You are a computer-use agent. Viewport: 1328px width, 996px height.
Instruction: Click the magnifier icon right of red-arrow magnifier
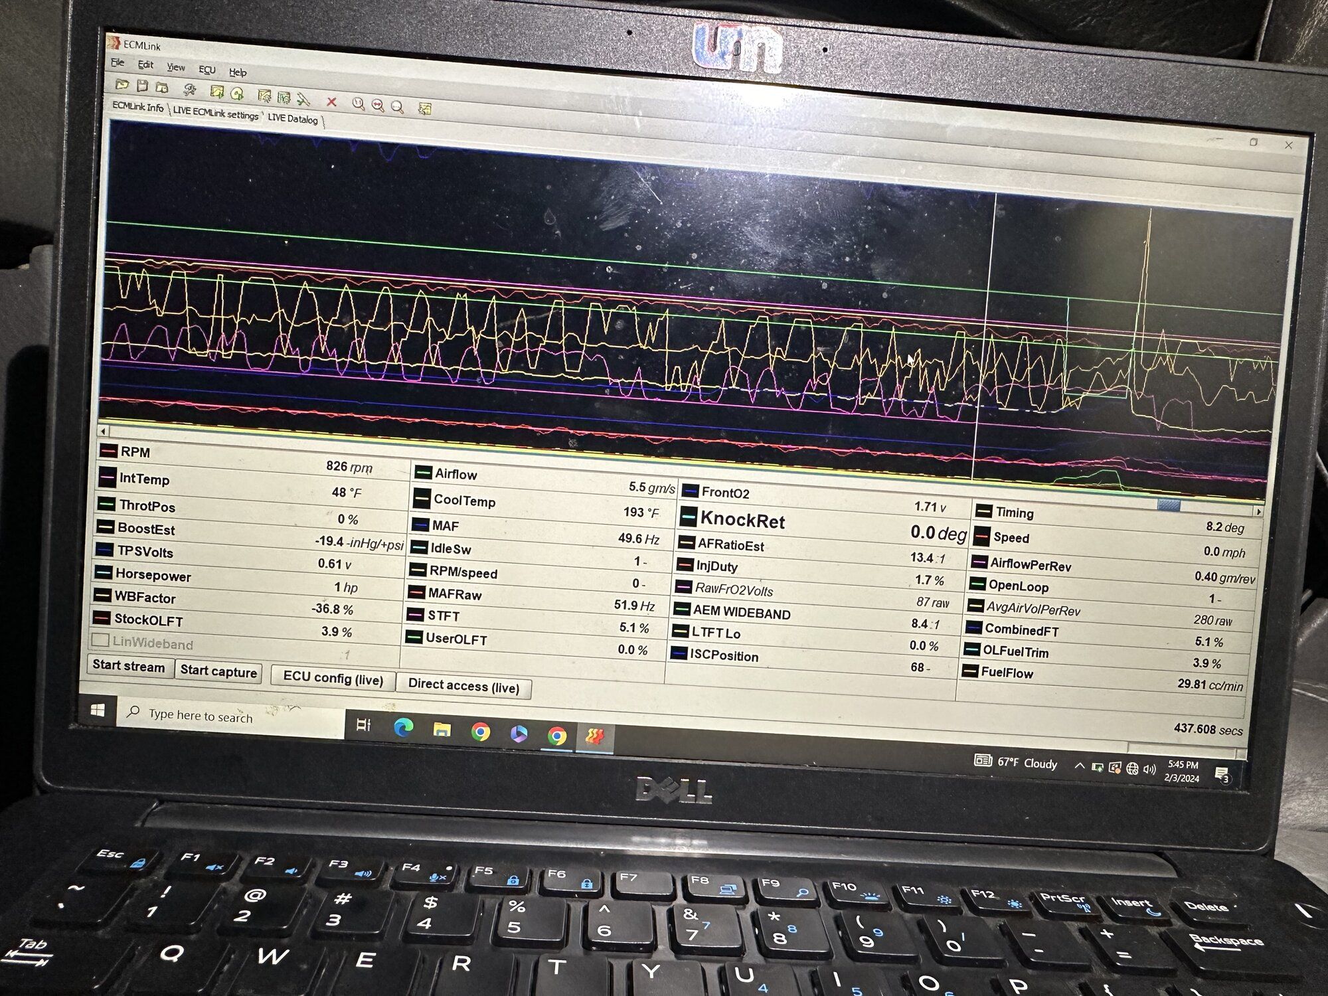[398, 106]
